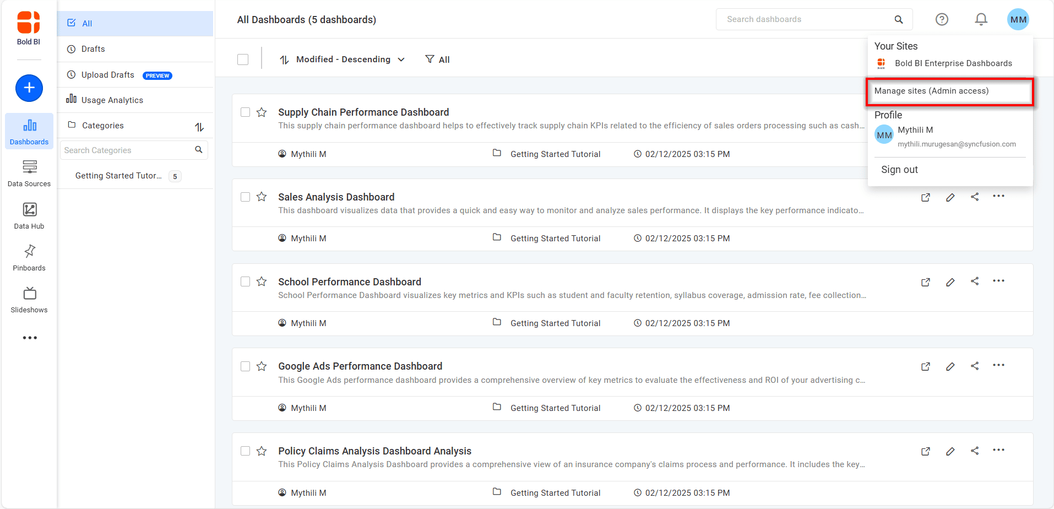Open notifications via the bell icon

[x=981, y=19]
